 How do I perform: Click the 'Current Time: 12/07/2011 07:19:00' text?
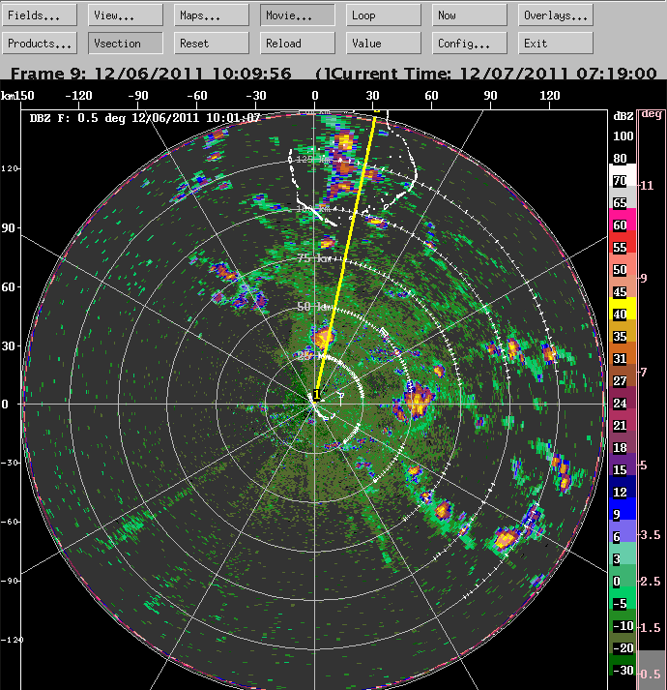pyautogui.click(x=494, y=73)
